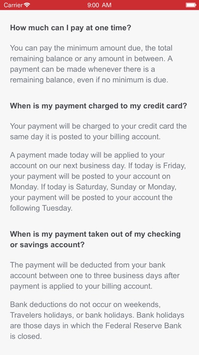Tap the paragraph starting 'You can pay the minimum amount due'

pyautogui.click(x=91, y=64)
